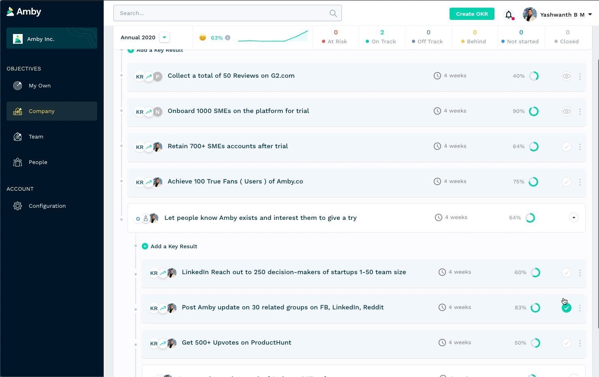Click 40% progress ring on G2.com row
Screen dimensions: 599x377
point(534,76)
